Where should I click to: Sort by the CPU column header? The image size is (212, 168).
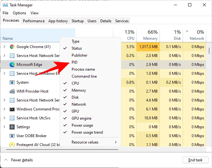(x=125, y=35)
